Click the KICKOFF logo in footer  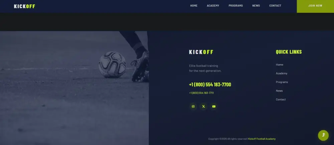coord(201,52)
